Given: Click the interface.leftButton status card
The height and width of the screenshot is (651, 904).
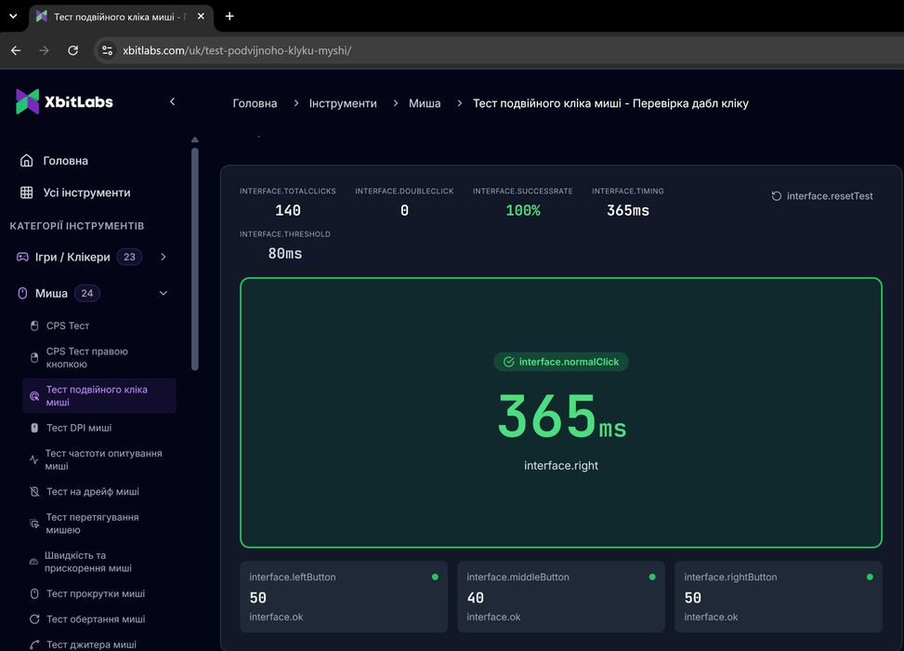Looking at the screenshot, I should [344, 597].
